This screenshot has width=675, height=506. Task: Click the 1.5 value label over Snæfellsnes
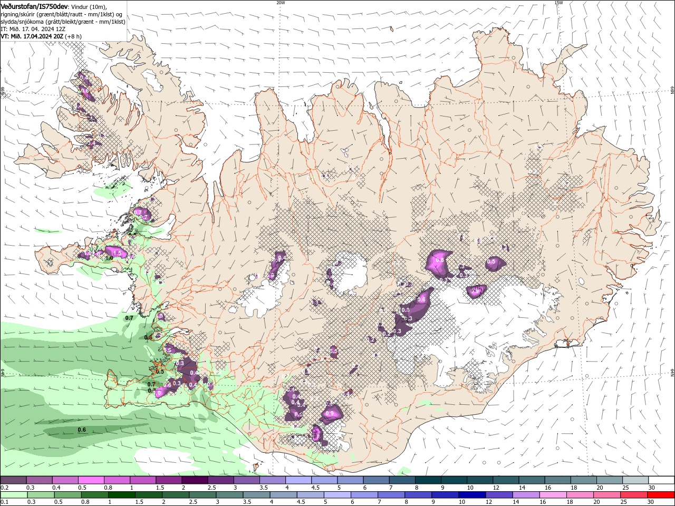coord(118,254)
